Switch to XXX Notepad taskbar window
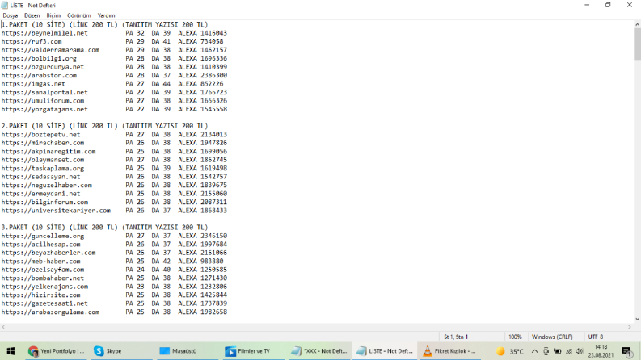Screen dimensions: 641x360 318,351
